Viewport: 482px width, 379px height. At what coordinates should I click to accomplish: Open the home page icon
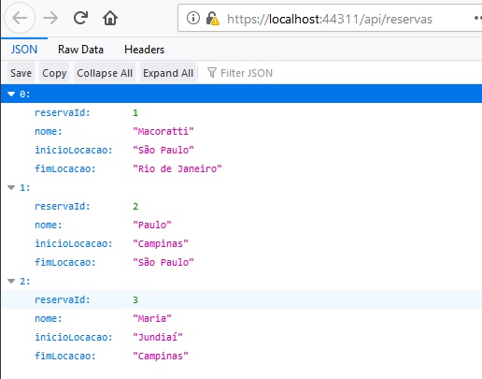pyautogui.click(x=110, y=18)
